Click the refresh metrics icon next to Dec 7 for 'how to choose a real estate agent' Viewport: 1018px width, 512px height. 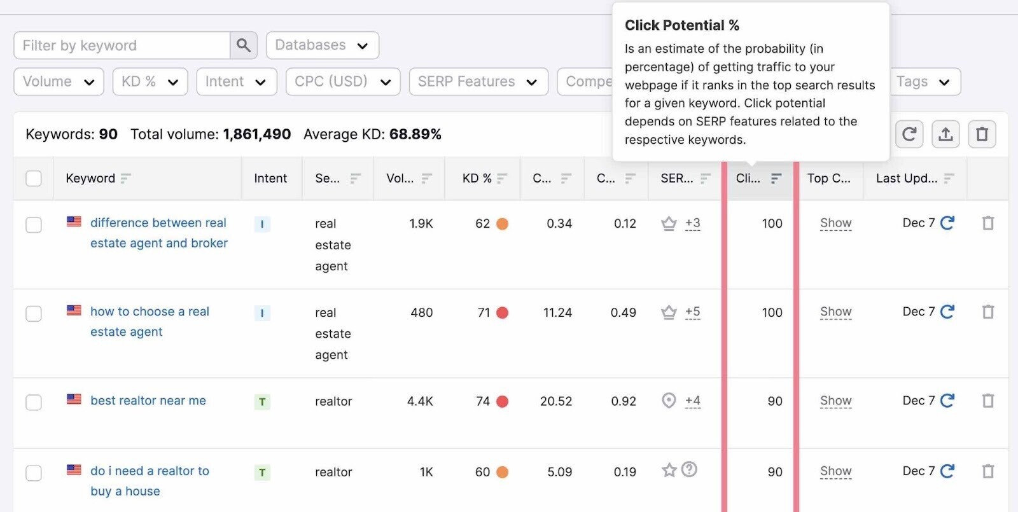[948, 312]
